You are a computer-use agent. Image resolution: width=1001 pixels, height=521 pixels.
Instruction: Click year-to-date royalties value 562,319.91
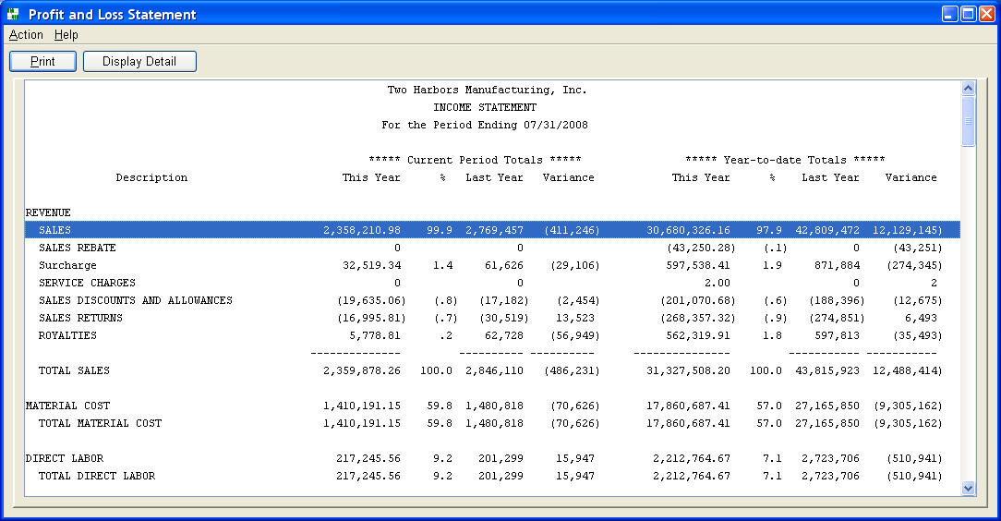(x=698, y=335)
